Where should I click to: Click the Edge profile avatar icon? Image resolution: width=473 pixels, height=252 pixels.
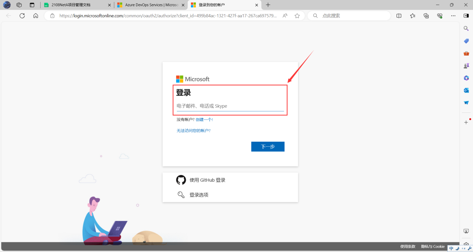[7, 5]
